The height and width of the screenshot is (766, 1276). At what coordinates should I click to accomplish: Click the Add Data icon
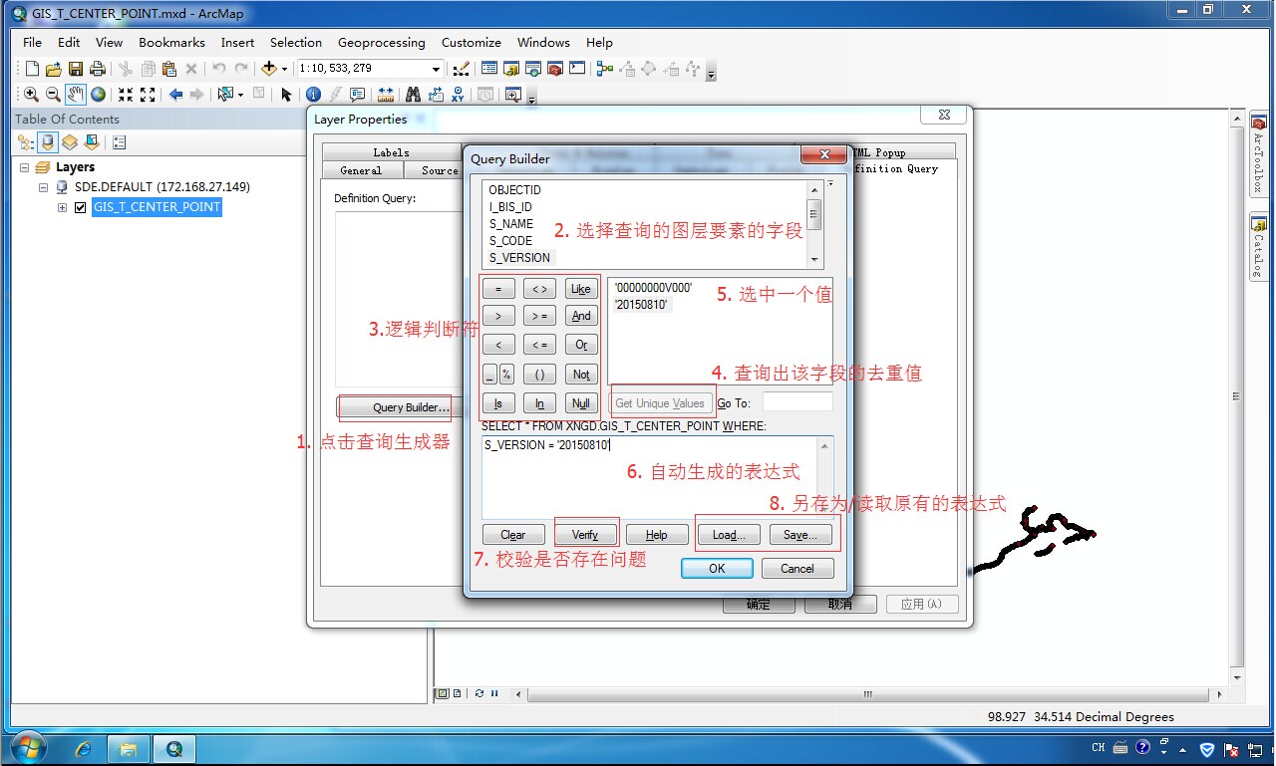(268, 69)
